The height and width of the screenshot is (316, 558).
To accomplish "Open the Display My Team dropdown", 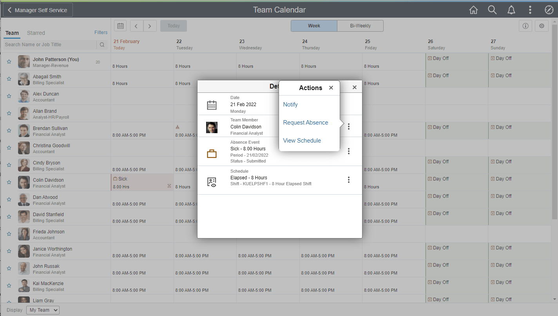I will tap(42, 310).
